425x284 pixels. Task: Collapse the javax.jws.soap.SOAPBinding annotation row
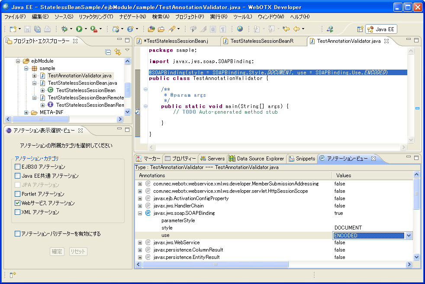click(140, 213)
